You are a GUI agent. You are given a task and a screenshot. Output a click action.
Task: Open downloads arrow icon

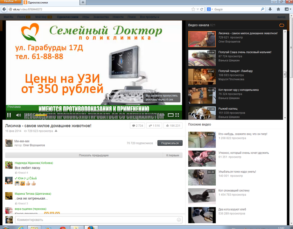point(270,9)
